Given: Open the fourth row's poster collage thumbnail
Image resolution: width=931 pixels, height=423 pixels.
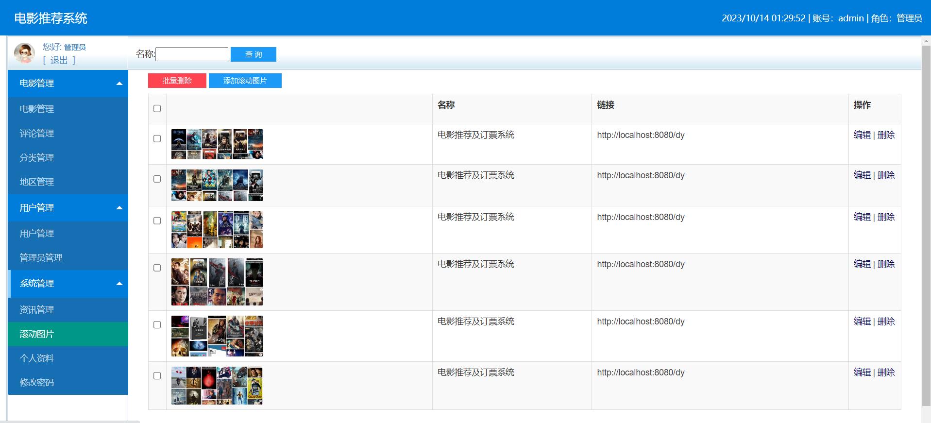Looking at the screenshot, I should [x=217, y=282].
